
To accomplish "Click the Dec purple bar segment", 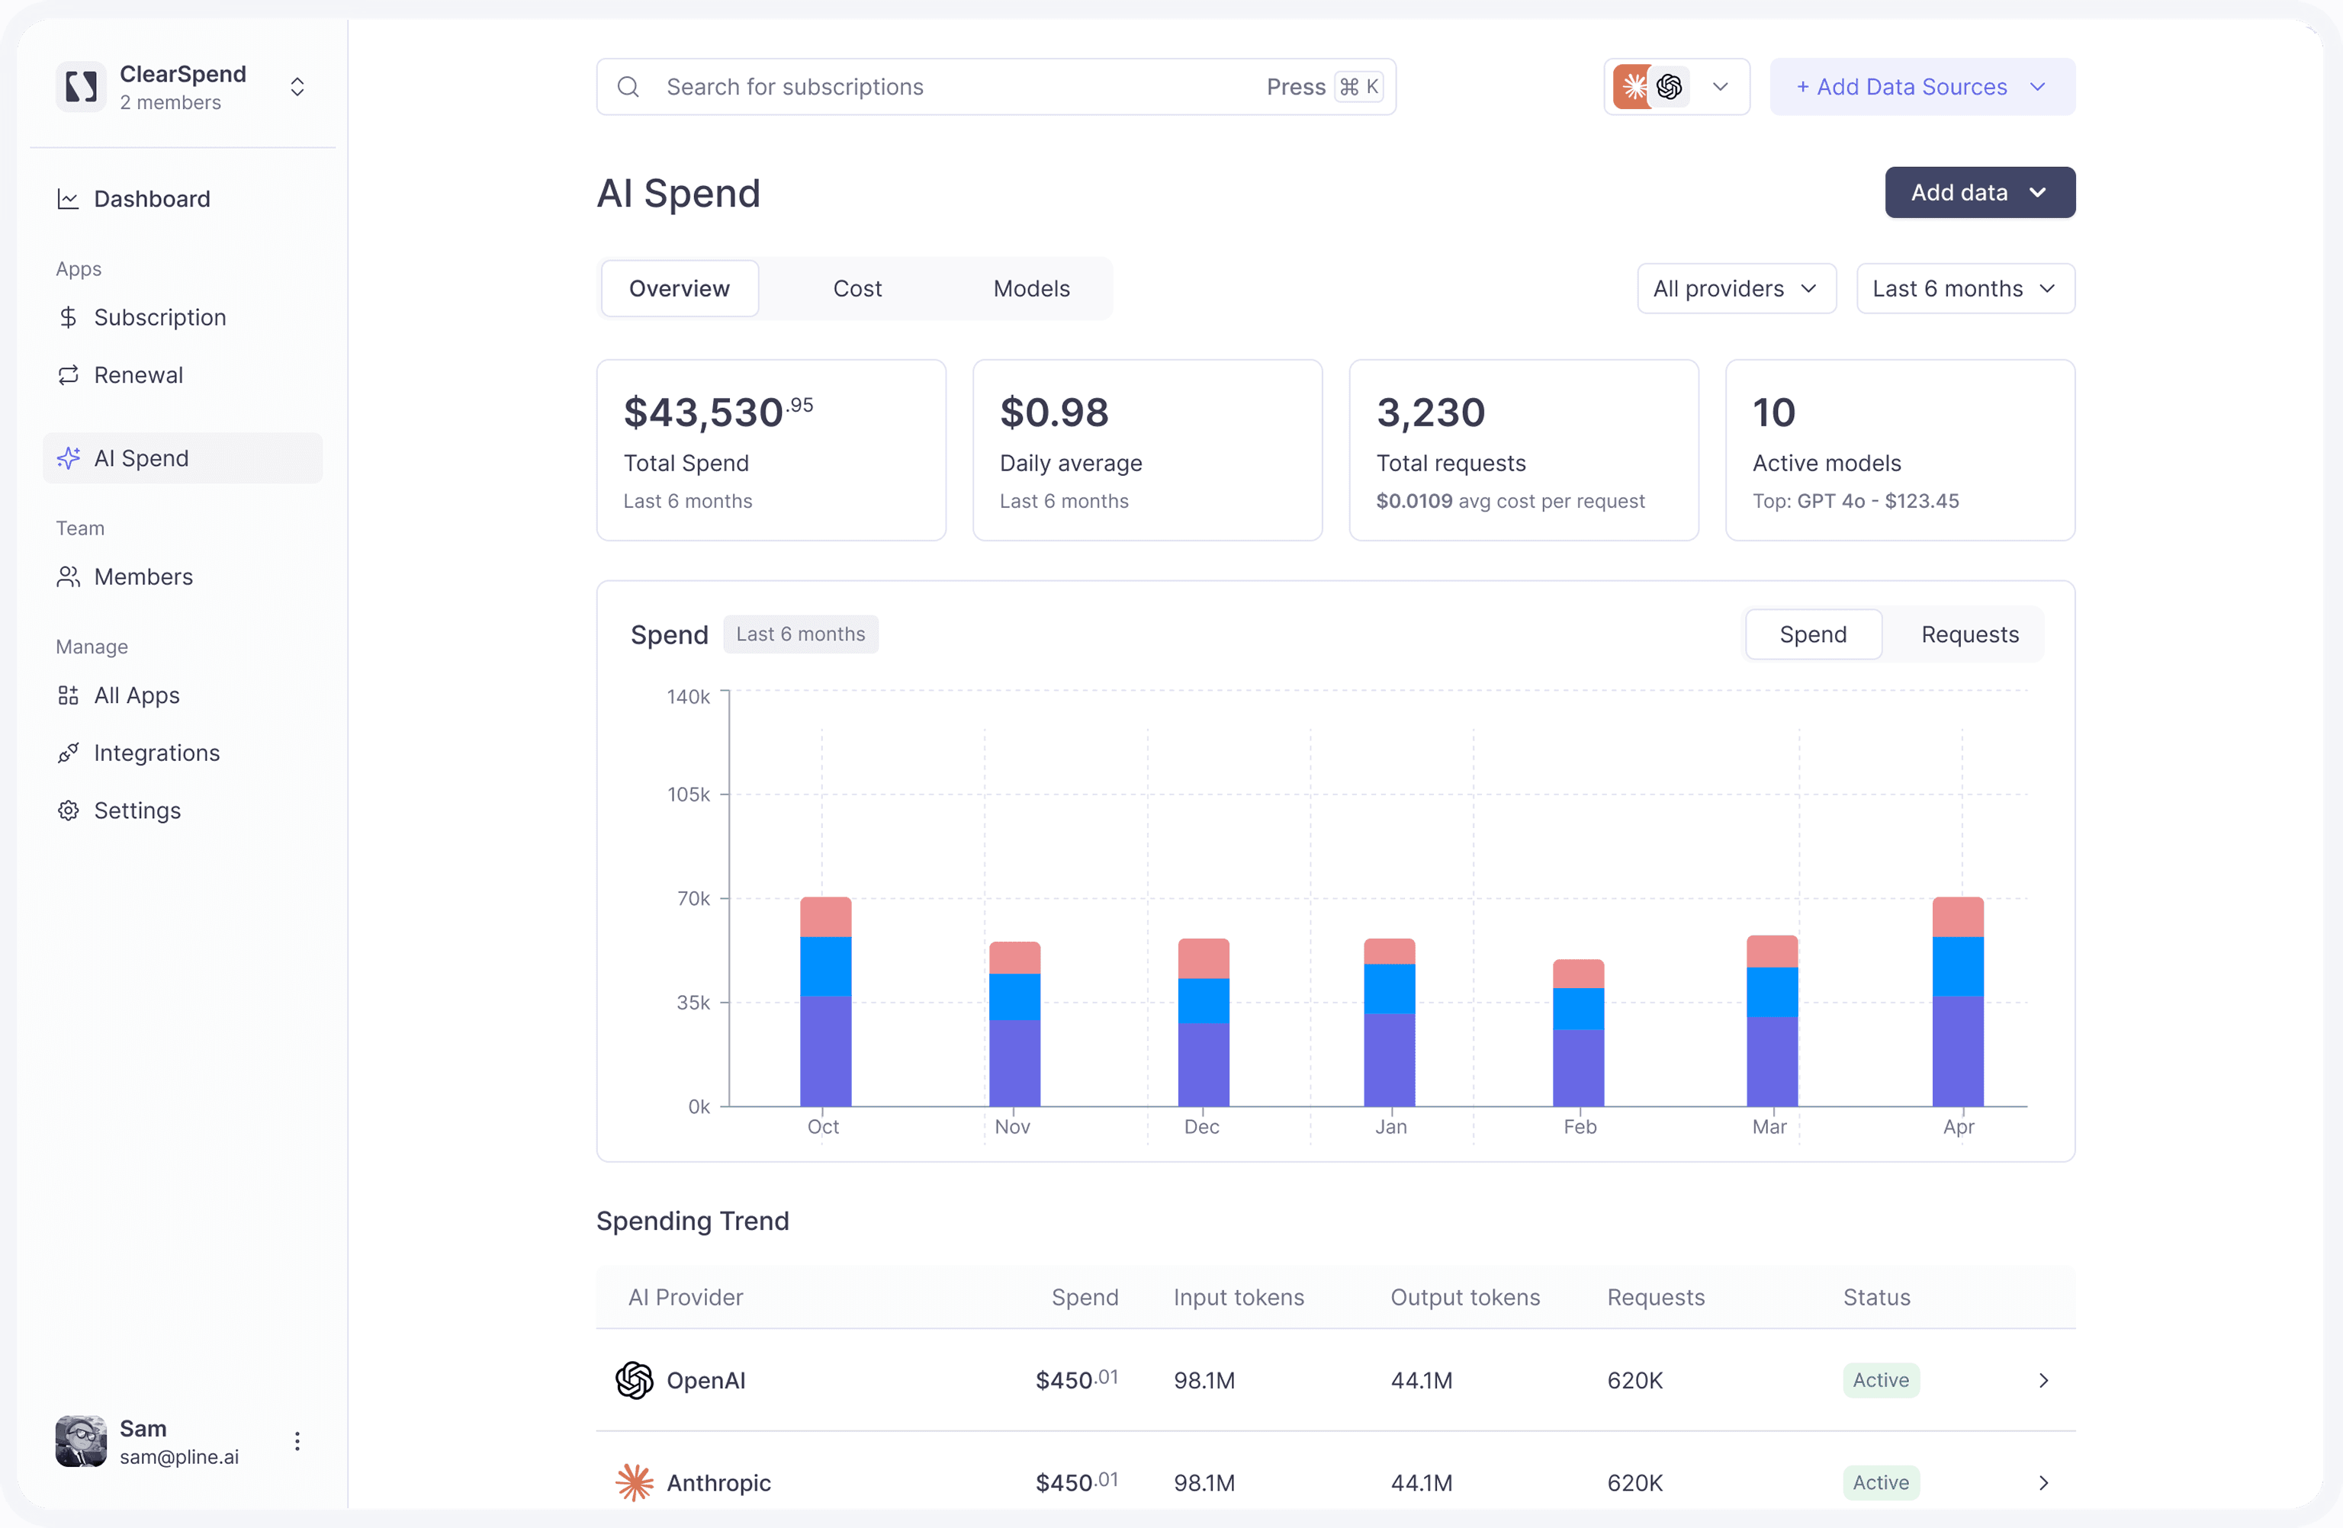I will coord(1203,1064).
